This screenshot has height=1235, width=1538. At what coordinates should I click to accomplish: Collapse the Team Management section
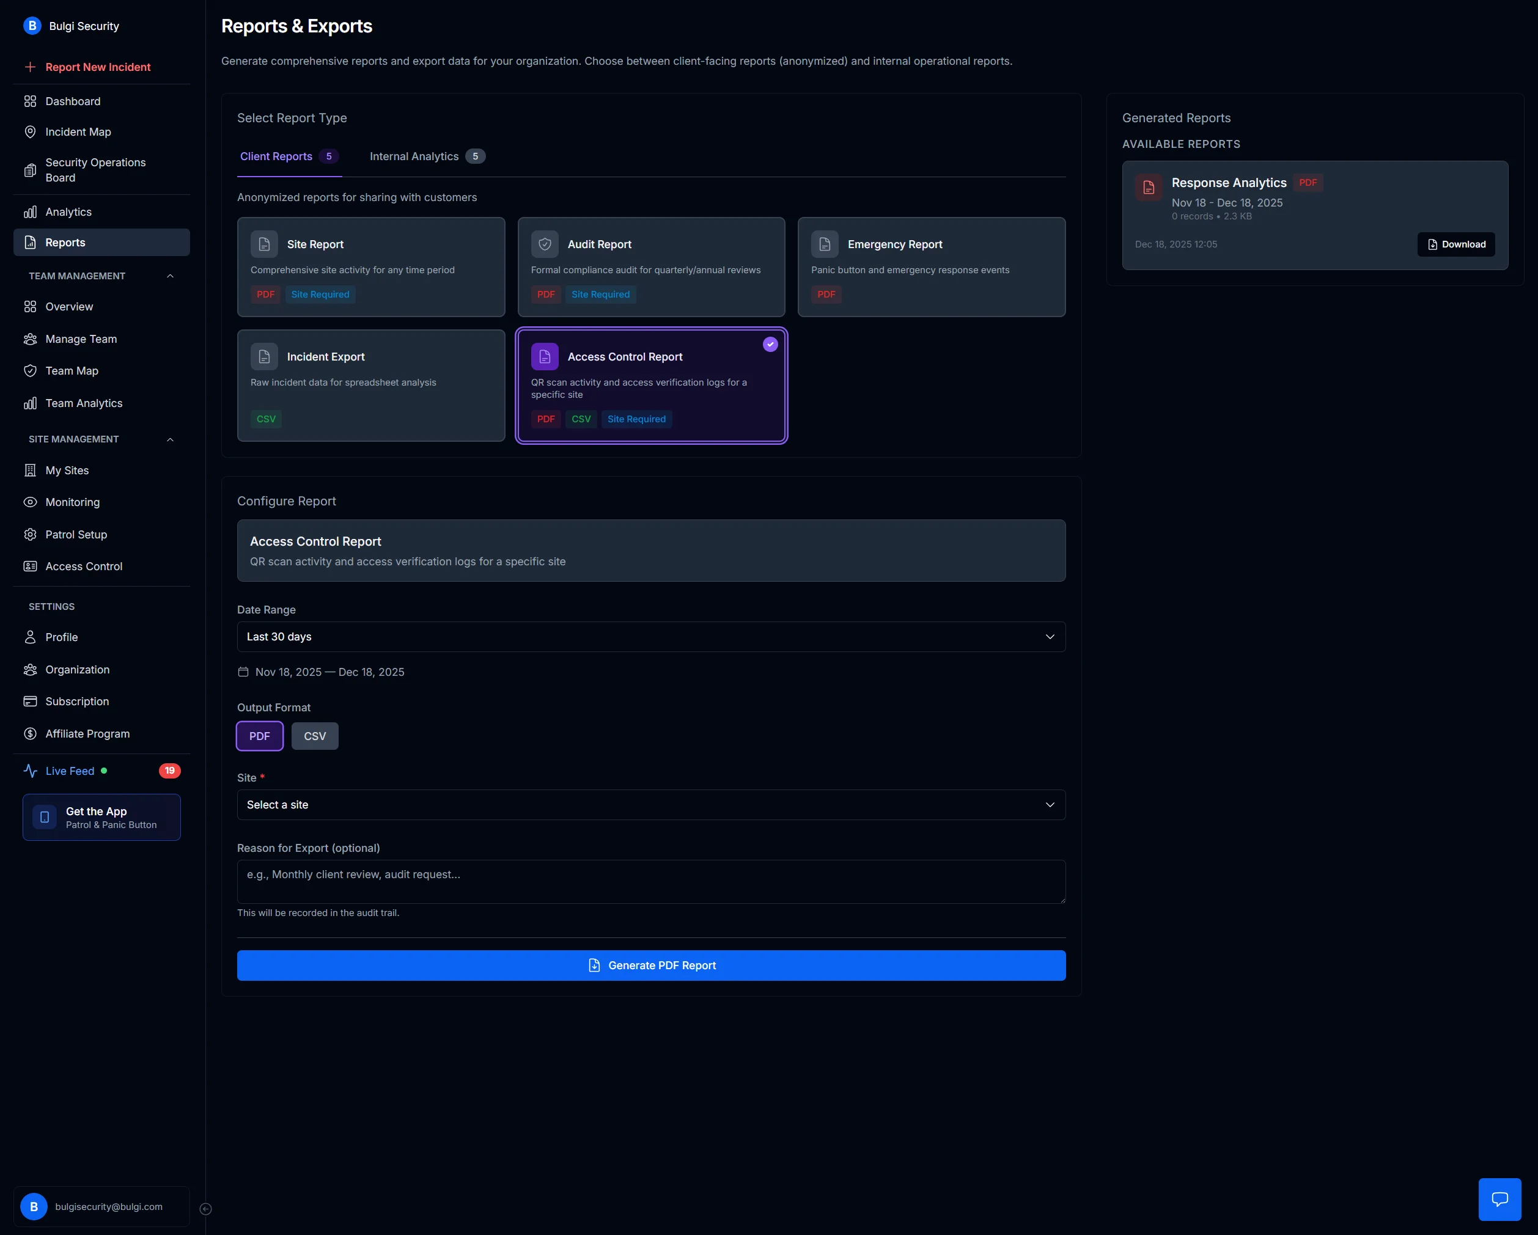click(x=170, y=276)
